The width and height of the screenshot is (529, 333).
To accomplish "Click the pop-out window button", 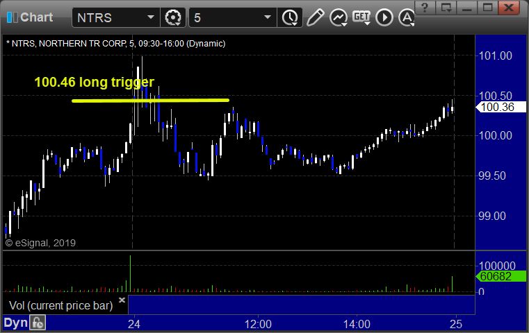I will pos(446,8).
